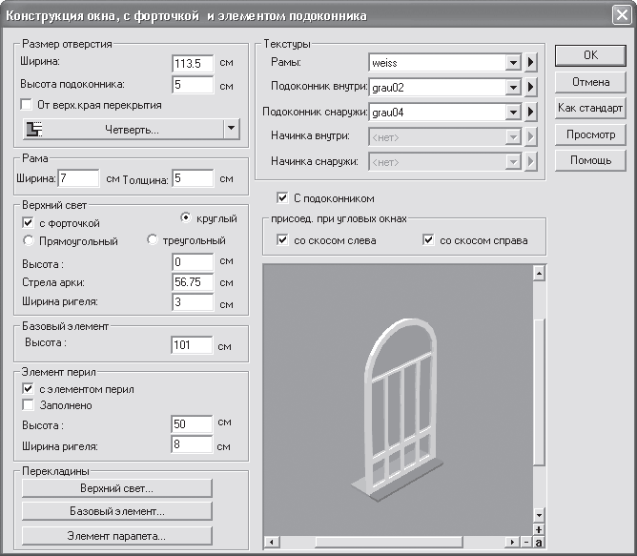Click the plus zoom icon in preview

(x=539, y=529)
